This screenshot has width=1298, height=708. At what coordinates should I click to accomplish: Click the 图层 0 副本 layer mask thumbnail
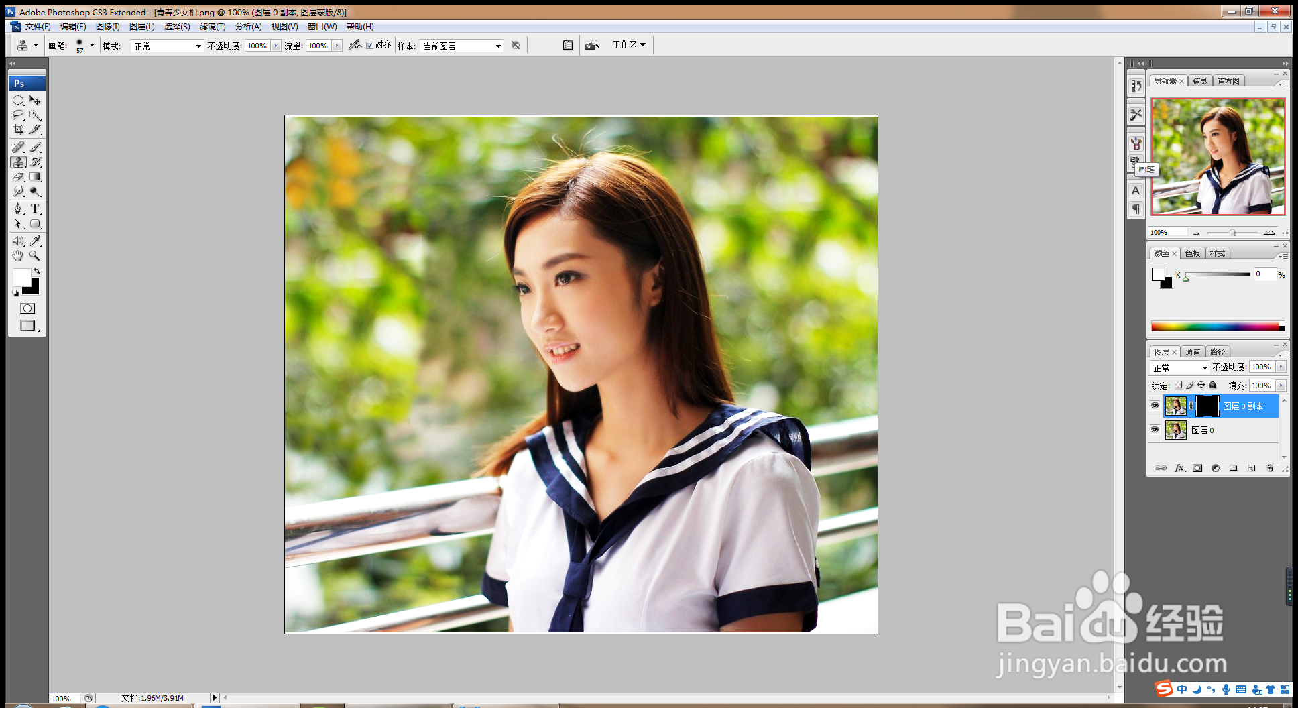pyautogui.click(x=1207, y=406)
